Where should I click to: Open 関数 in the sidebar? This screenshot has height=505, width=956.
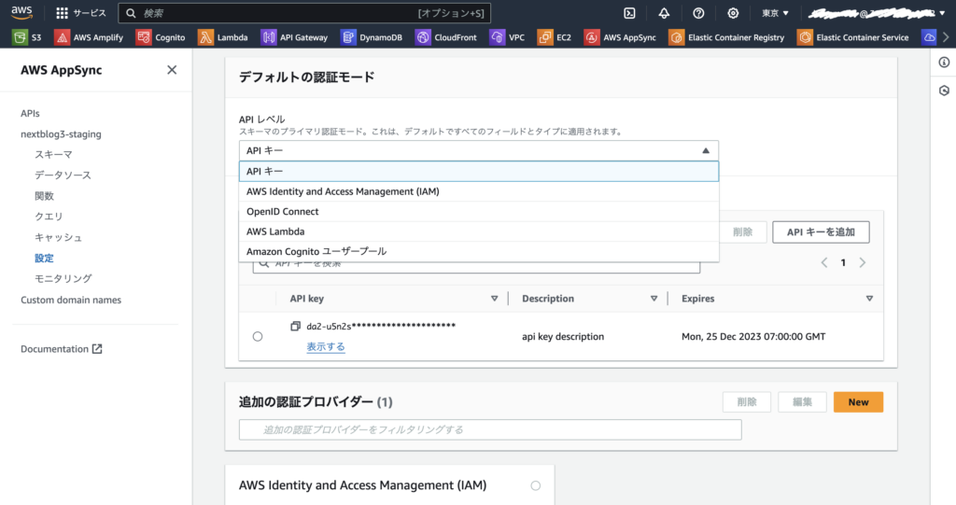45,196
